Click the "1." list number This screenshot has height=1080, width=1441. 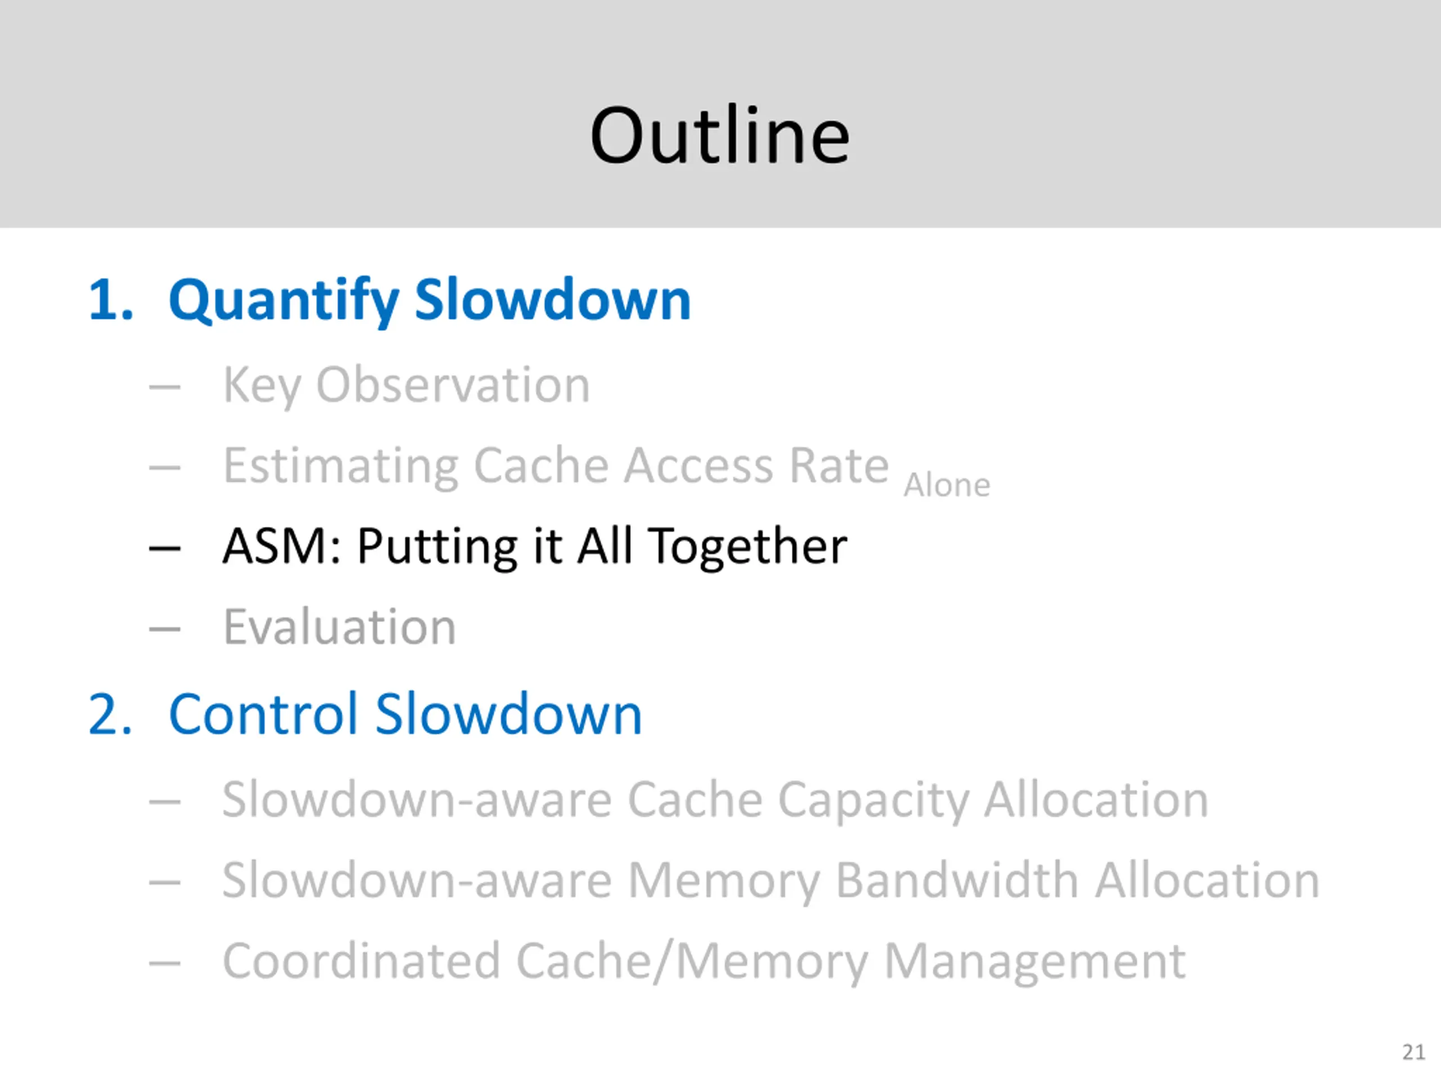pos(111,300)
